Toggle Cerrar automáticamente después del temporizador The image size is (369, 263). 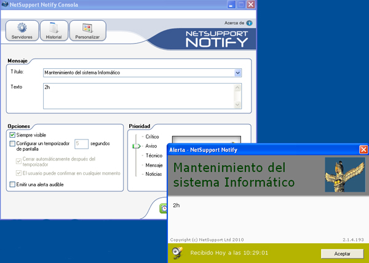click(x=18, y=162)
